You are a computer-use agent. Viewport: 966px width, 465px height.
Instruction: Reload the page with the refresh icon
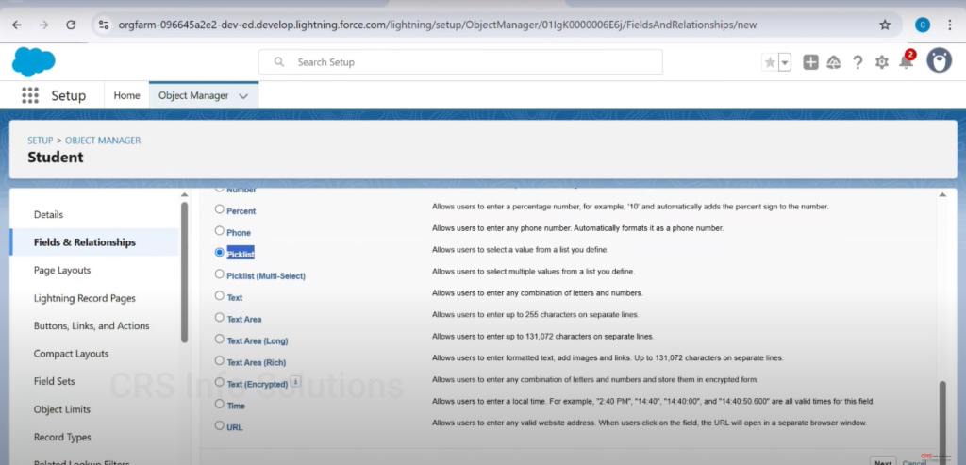[x=71, y=25]
